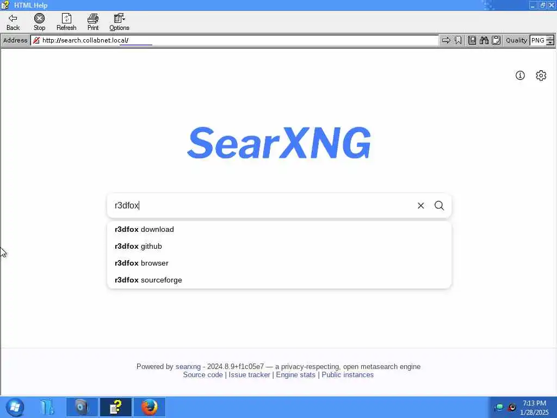The width and height of the screenshot is (557, 418).
Task: Click the bookmark ribbon icon
Action: [458, 40]
